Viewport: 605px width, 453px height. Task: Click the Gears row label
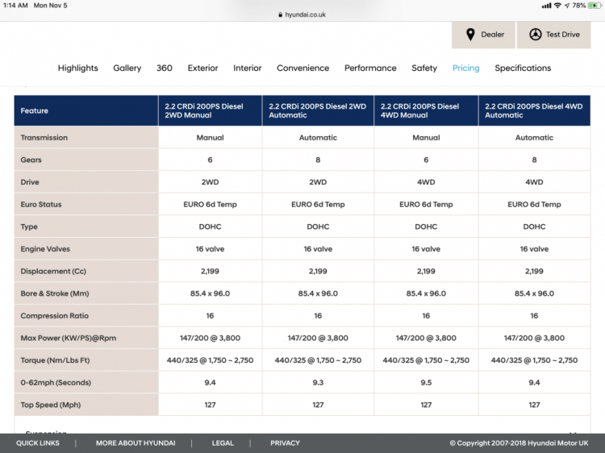tap(31, 160)
